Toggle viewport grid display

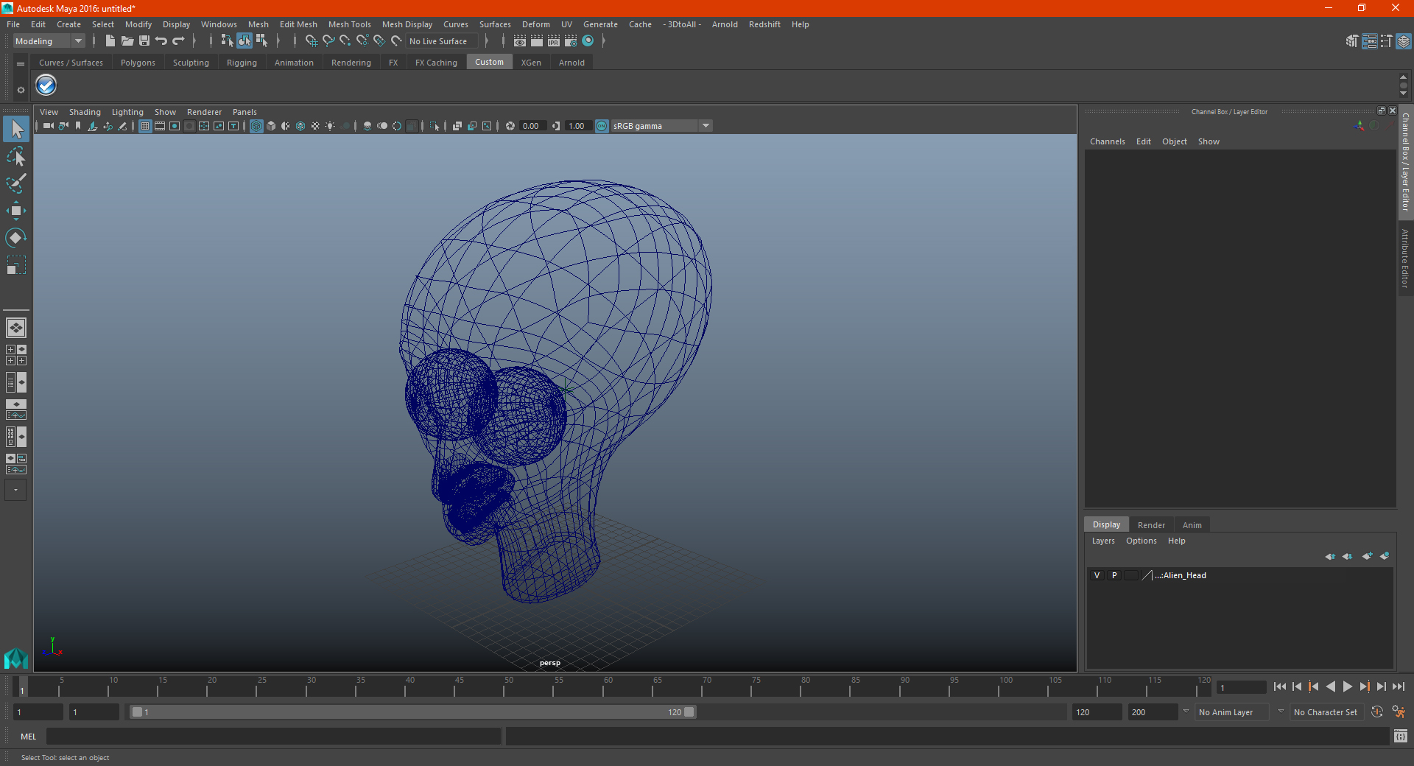pos(145,126)
